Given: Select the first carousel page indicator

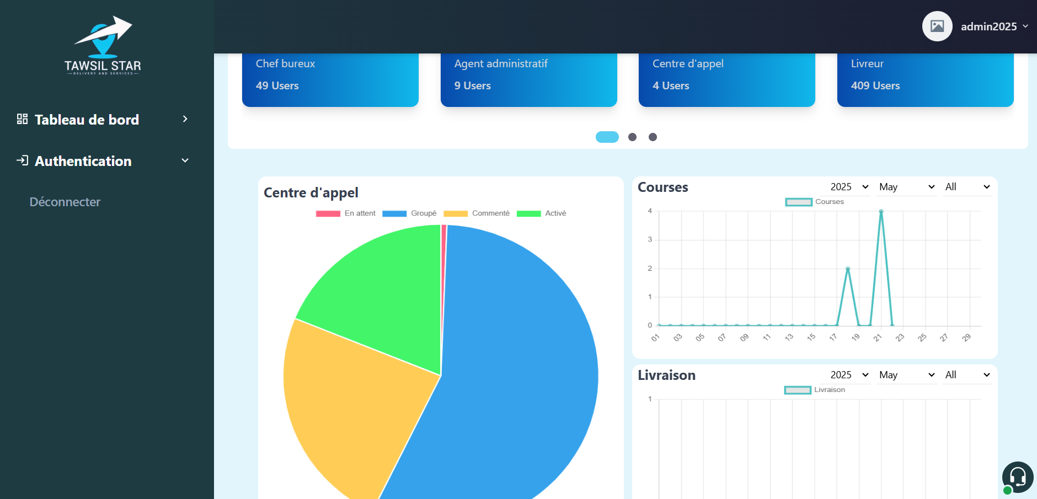Looking at the screenshot, I should pos(607,137).
